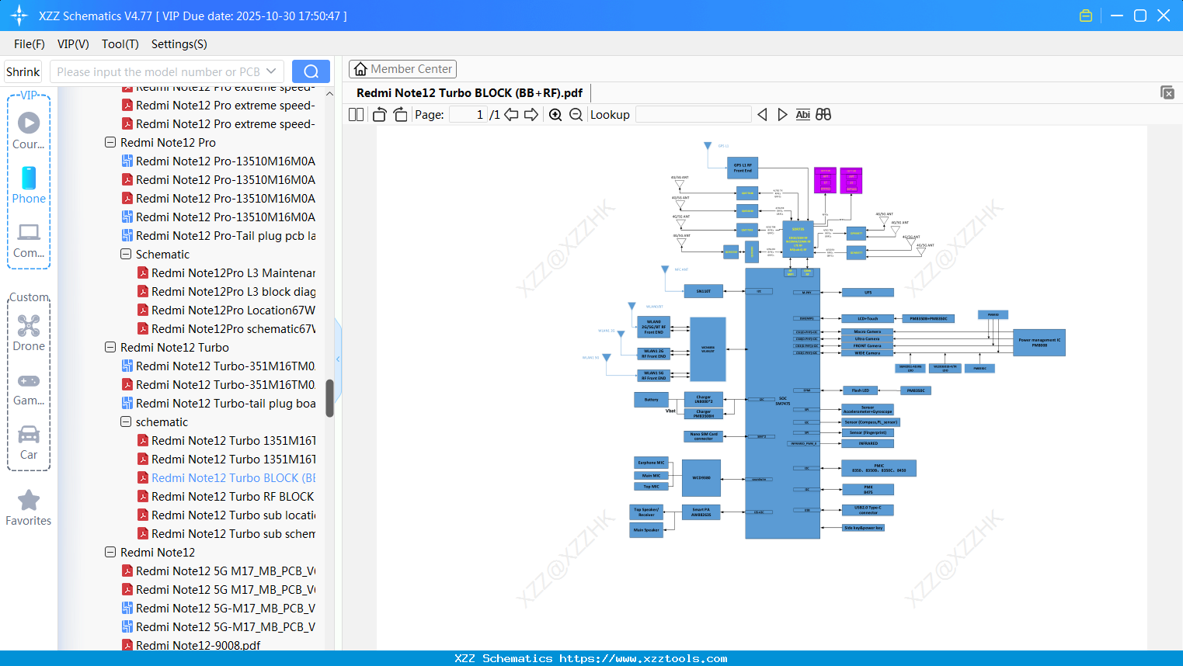Go to previous page arrow
This screenshot has width=1183, height=666.
pyautogui.click(x=511, y=115)
